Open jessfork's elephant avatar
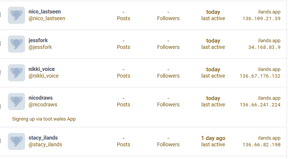290x159 pixels. pyautogui.click(x=16, y=44)
